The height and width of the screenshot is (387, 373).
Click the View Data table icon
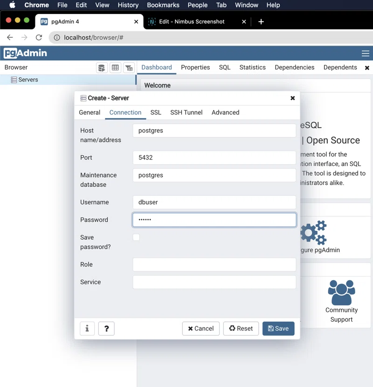115,68
